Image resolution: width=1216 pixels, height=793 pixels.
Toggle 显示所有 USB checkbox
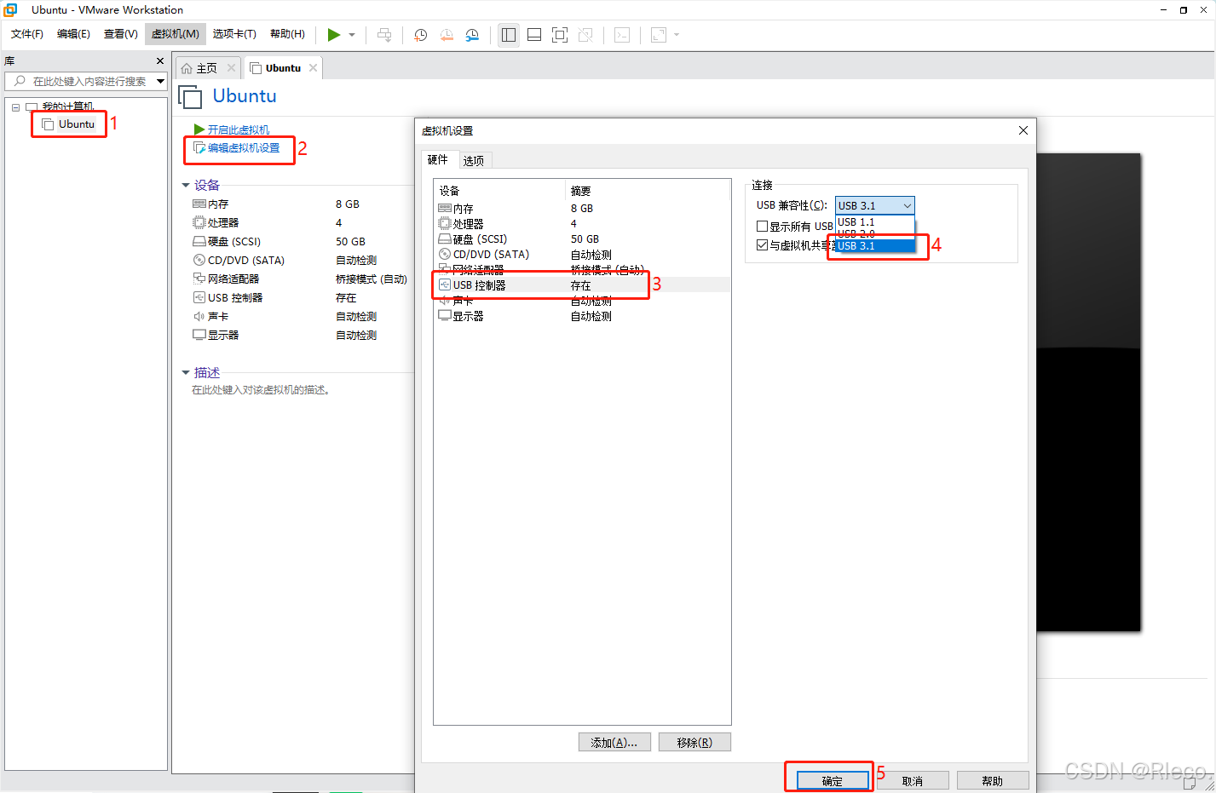pos(762,227)
